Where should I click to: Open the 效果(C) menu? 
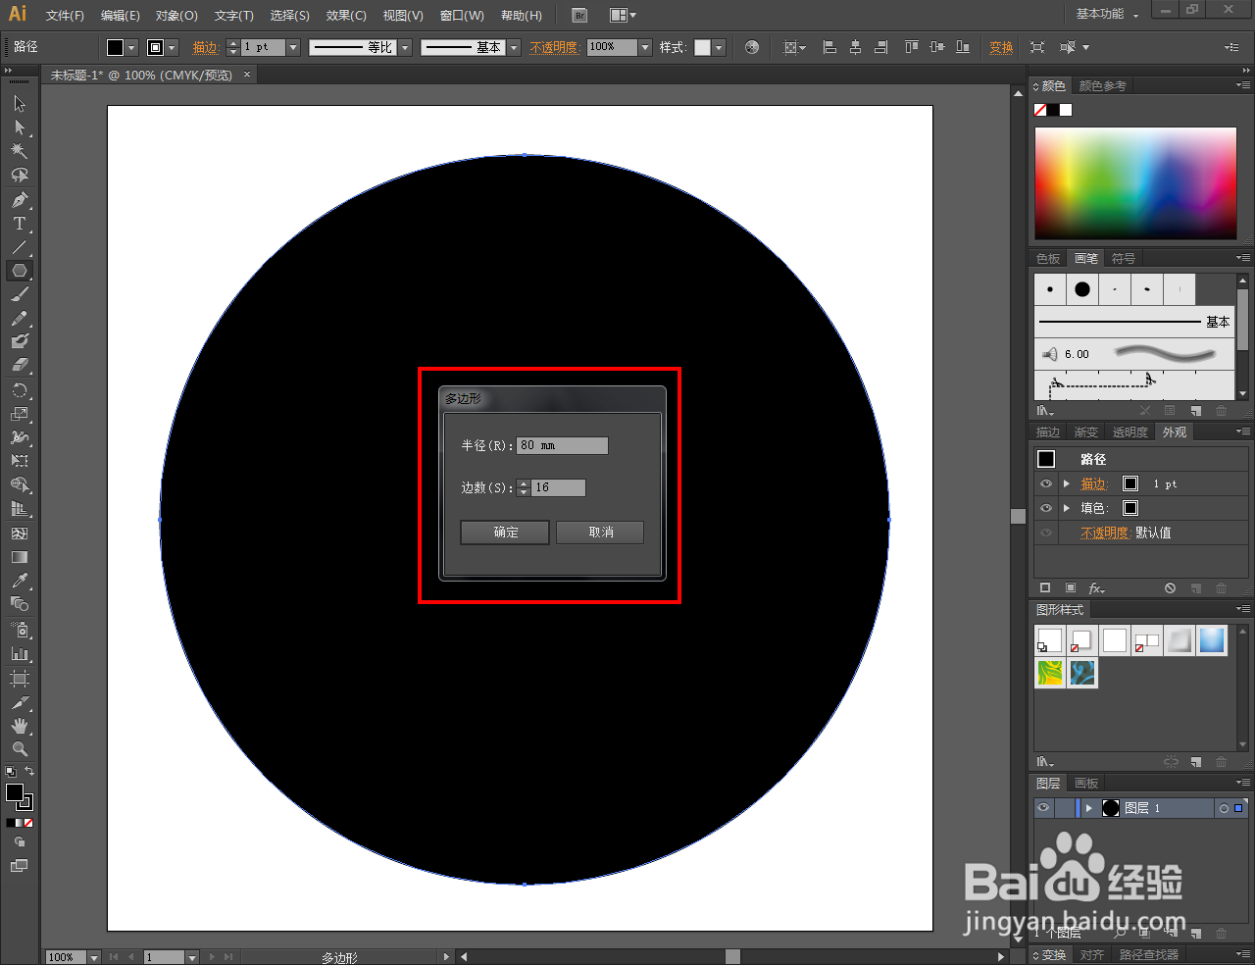point(346,16)
